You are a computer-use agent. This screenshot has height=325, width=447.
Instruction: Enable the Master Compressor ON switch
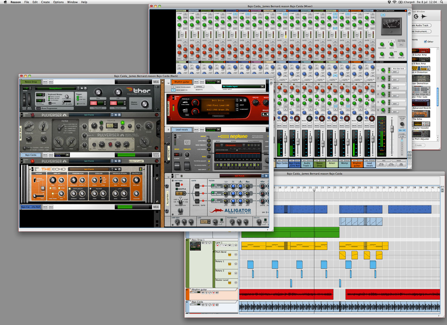click(x=383, y=15)
